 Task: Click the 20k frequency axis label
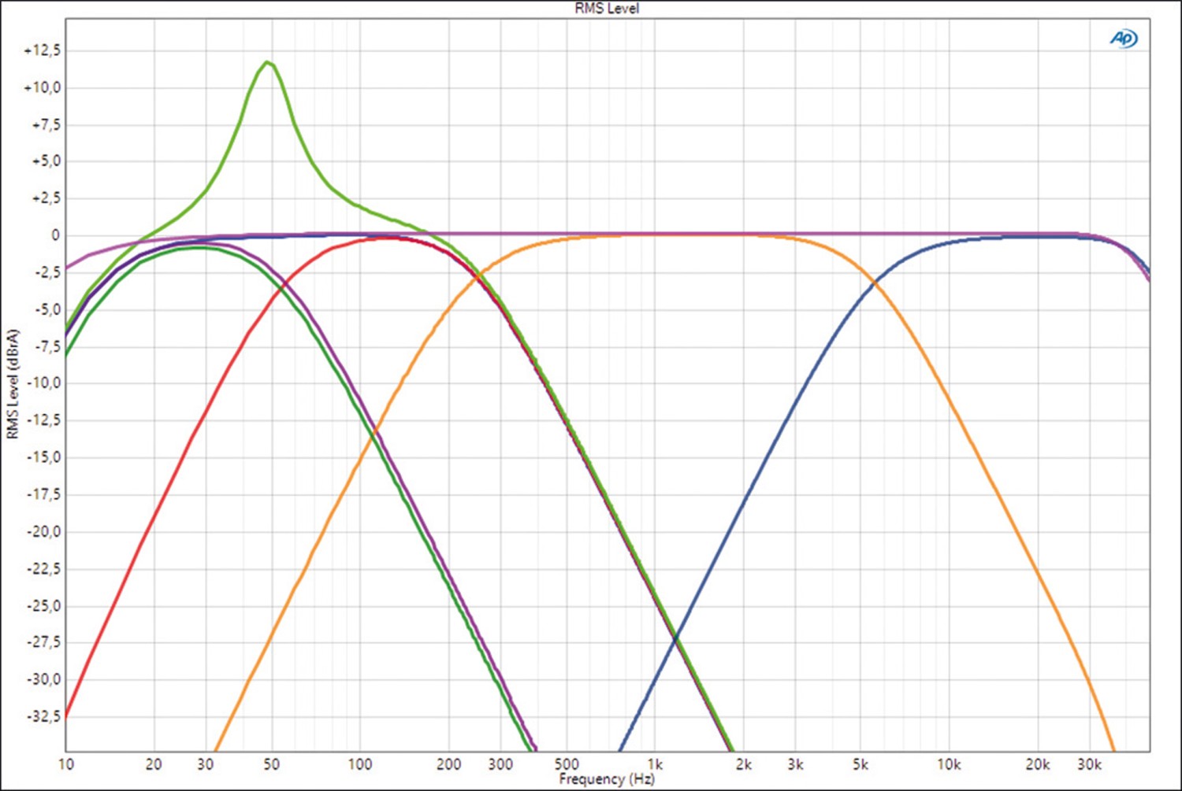point(1037,764)
